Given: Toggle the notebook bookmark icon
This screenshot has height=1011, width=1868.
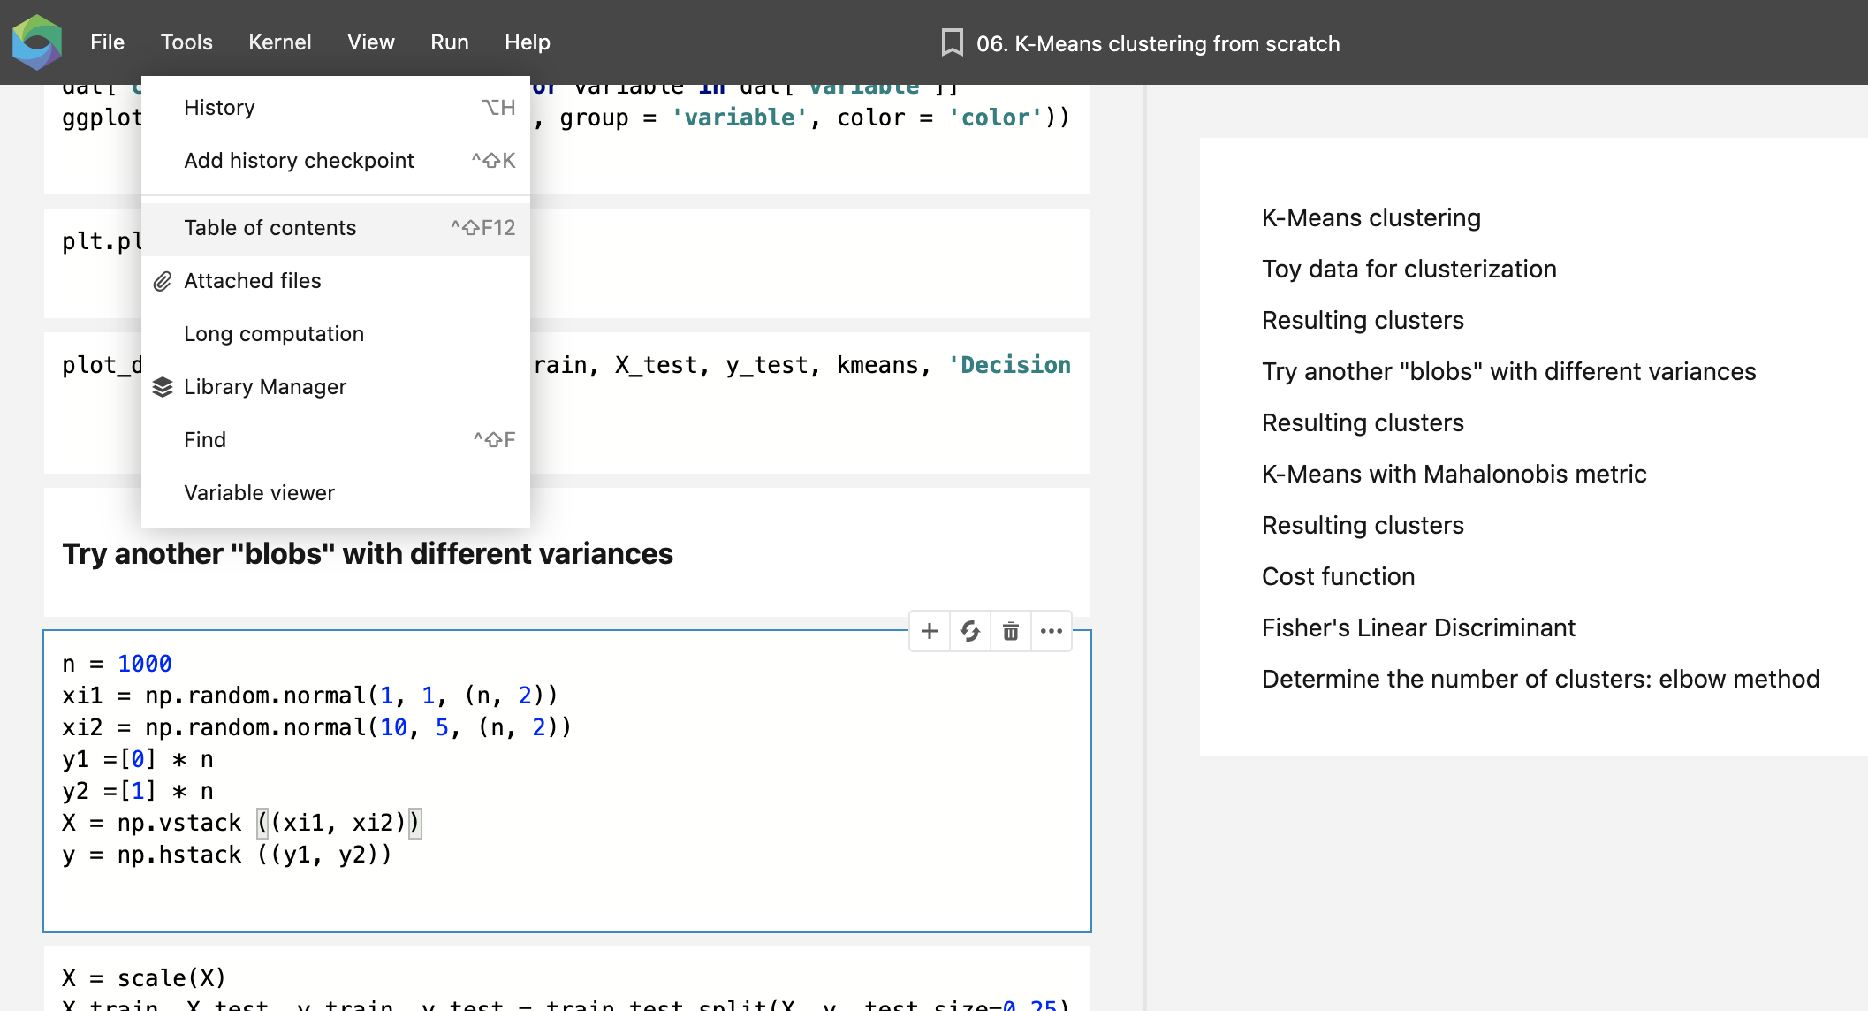Looking at the screenshot, I should 953,42.
